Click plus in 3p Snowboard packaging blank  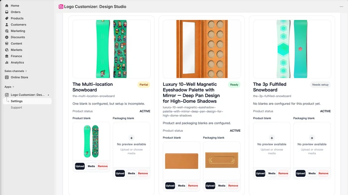pyautogui.click(x=312, y=138)
